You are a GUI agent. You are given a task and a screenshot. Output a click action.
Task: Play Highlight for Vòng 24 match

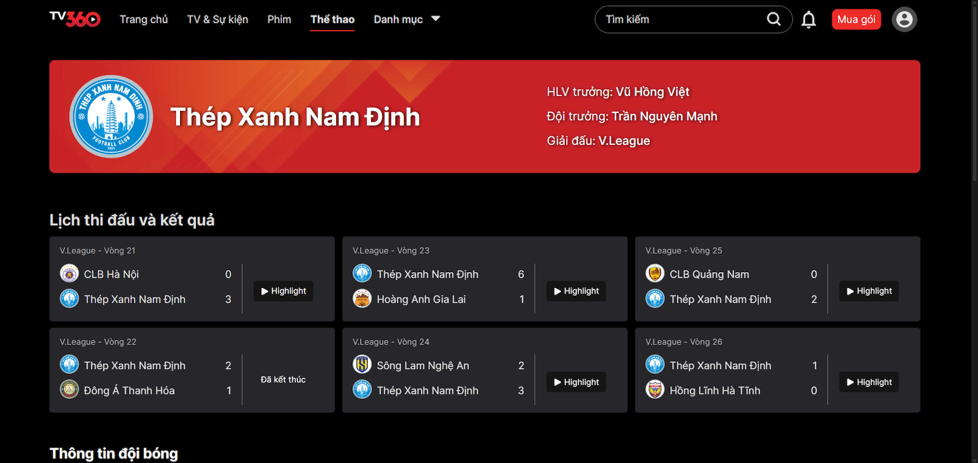click(576, 382)
